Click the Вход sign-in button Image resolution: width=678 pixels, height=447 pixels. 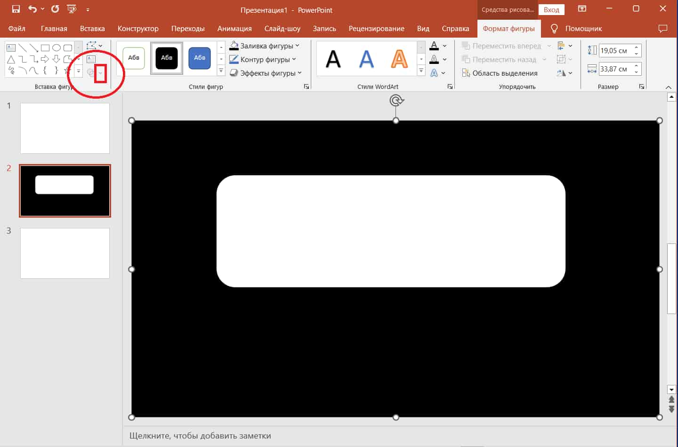(551, 9)
